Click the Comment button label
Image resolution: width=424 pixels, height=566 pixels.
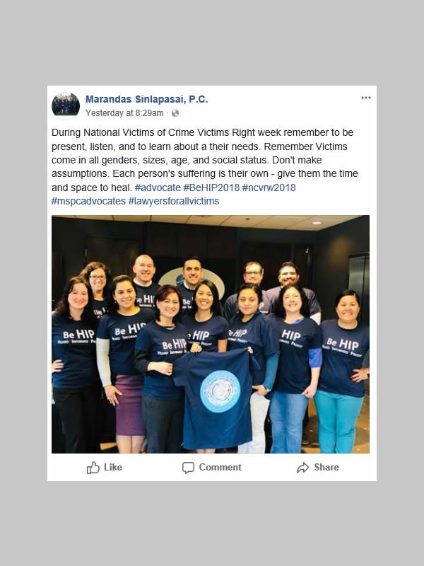pos(220,468)
